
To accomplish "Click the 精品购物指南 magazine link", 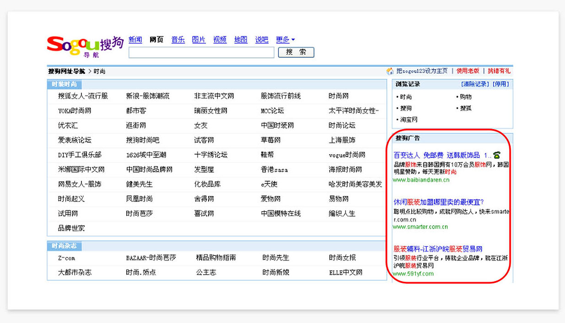I will point(216,258).
